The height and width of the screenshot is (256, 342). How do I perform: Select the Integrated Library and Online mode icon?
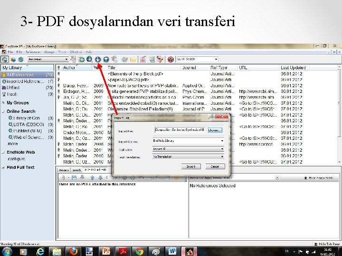tap(5, 59)
